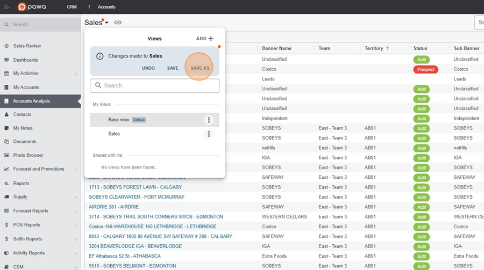
Task: Click the Documents sidebar icon
Action: [x=6, y=142]
